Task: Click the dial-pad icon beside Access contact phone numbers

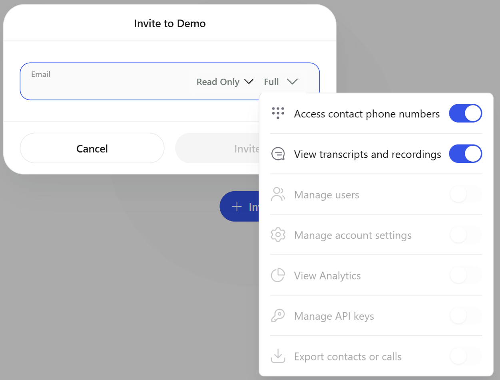Action: [x=278, y=113]
